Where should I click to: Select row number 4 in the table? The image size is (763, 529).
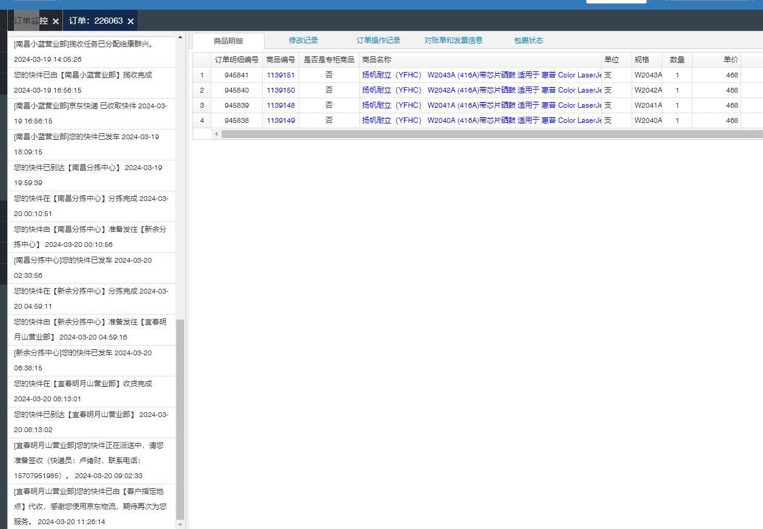202,120
